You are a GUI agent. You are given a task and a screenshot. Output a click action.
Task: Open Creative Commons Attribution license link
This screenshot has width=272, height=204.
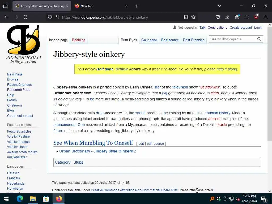134,190
